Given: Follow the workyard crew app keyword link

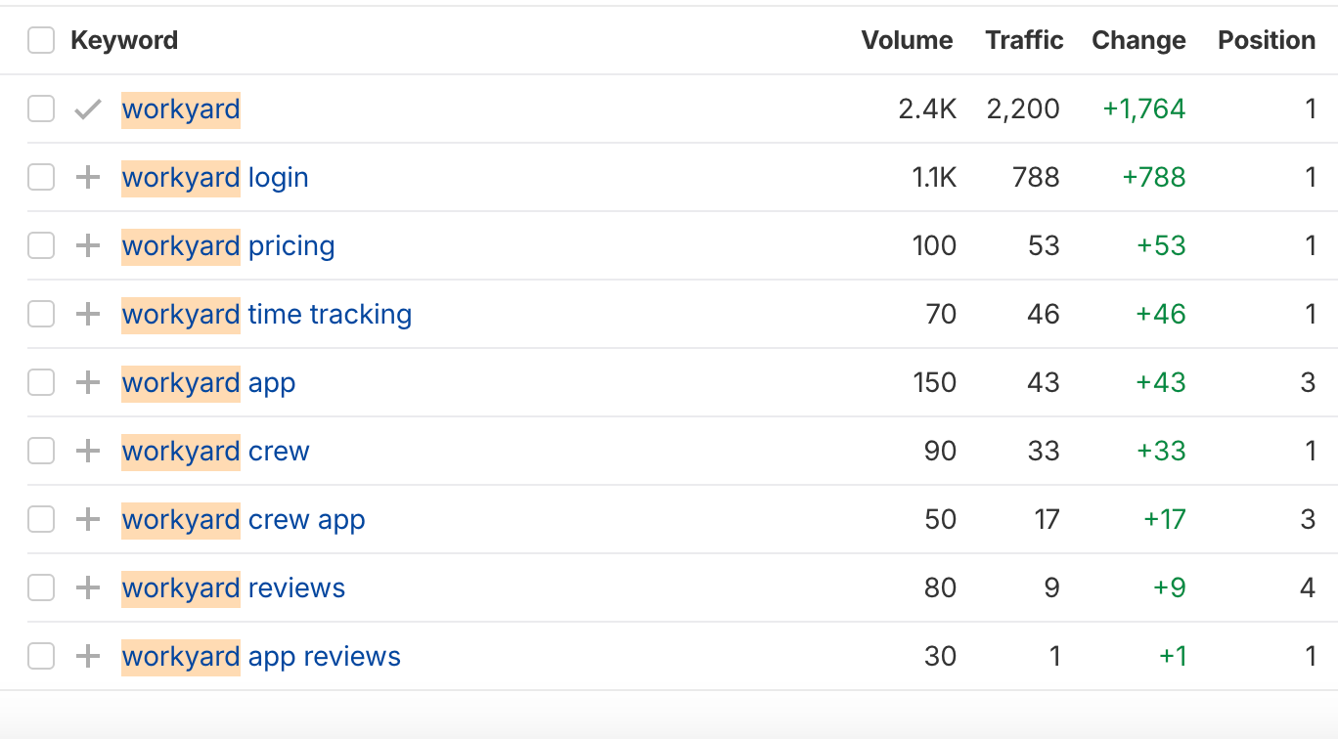Looking at the screenshot, I should tap(245, 520).
